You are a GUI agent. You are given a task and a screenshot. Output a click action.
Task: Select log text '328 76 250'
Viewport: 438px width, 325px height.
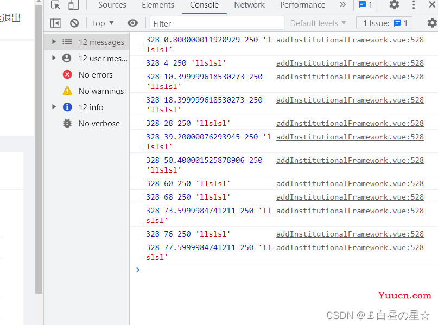point(168,234)
